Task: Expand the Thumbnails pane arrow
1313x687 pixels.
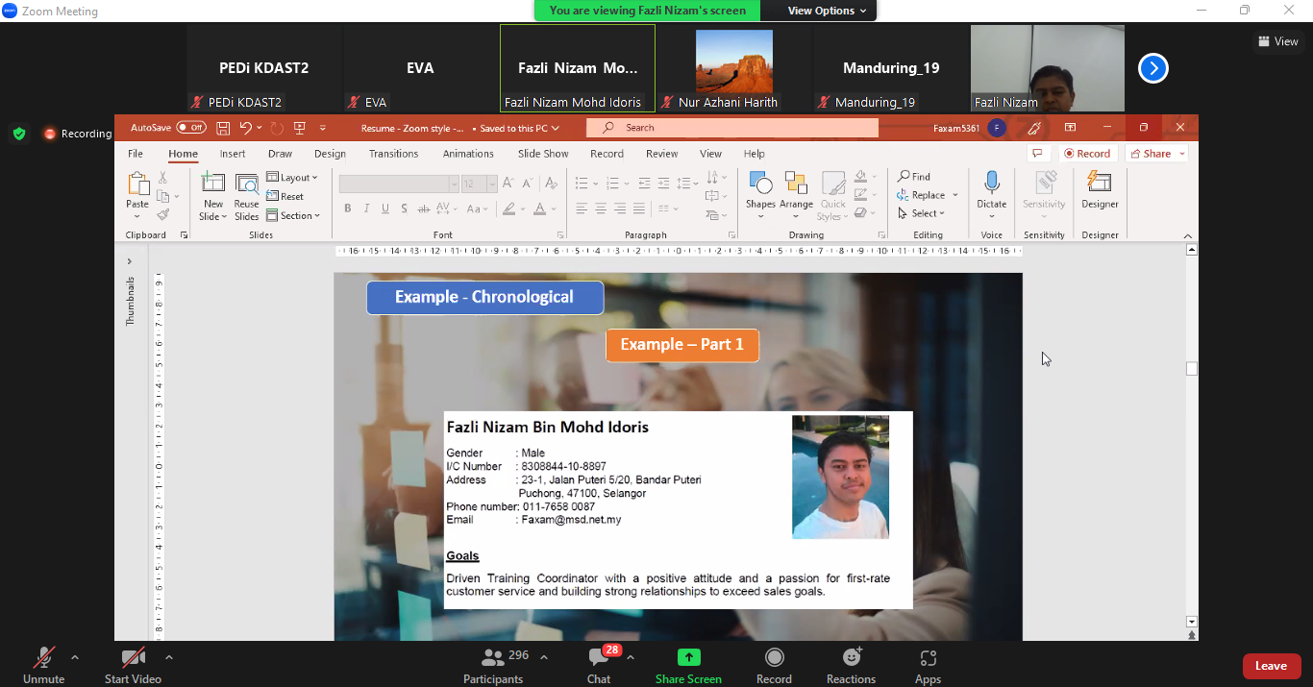Action: click(130, 261)
